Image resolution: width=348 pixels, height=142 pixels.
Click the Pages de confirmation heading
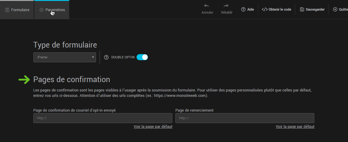coord(72,79)
